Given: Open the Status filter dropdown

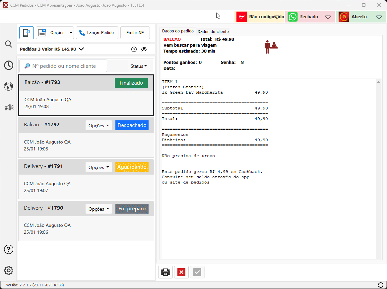Looking at the screenshot, I should coord(139,66).
